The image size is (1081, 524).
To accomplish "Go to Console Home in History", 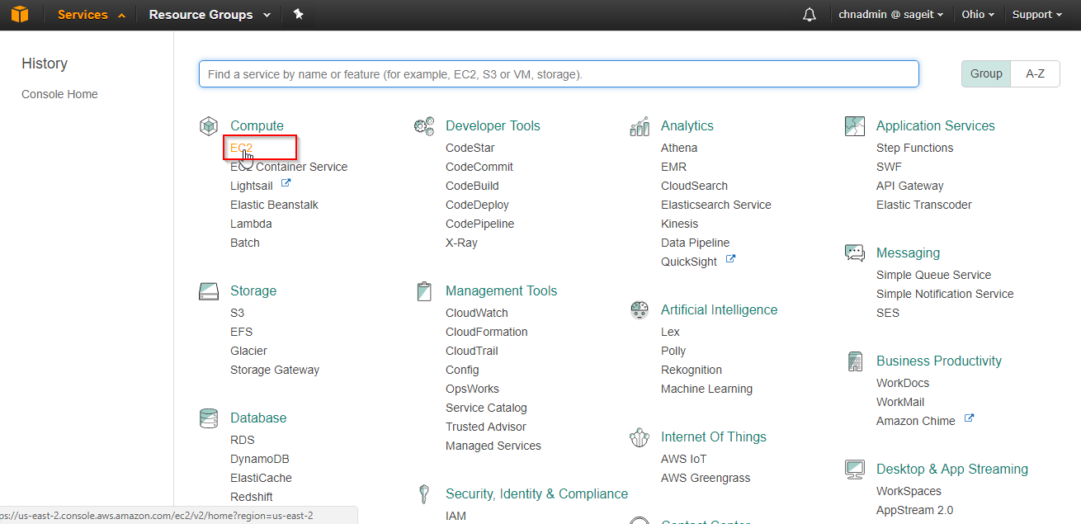I will (59, 94).
